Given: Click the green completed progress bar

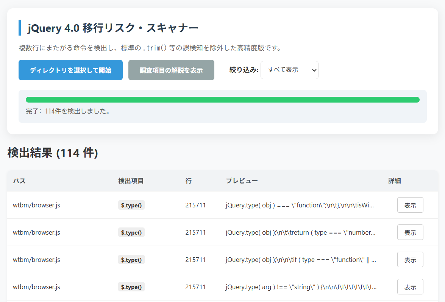Looking at the screenshot, I should pyautogui.click(x=223, y=100).
